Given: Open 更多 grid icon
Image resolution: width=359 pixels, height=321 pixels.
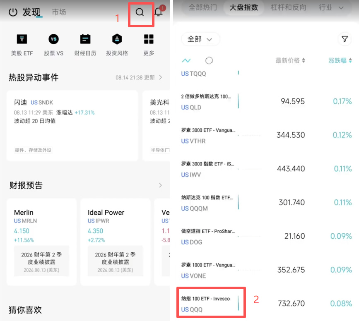Looking at the screenshot, I should [x=149, y=39].
